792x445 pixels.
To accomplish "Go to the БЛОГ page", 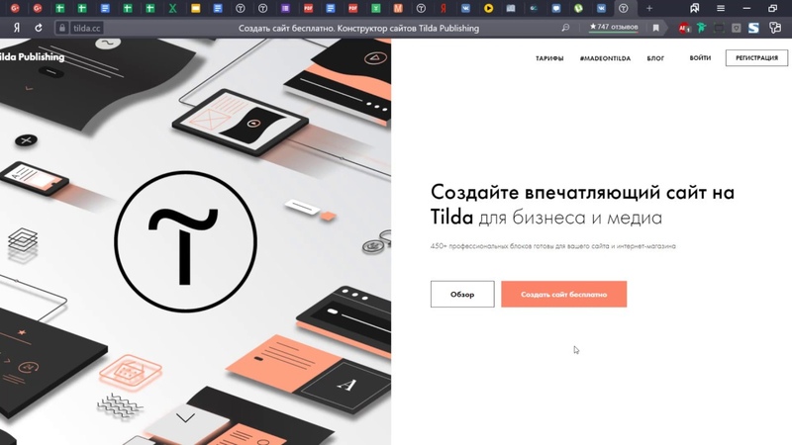I will [655, 58].
